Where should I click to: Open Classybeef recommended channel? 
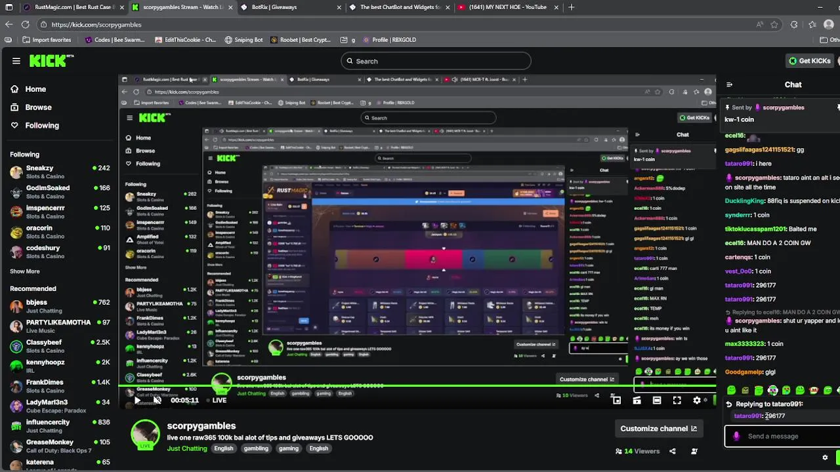click(59, 346)
